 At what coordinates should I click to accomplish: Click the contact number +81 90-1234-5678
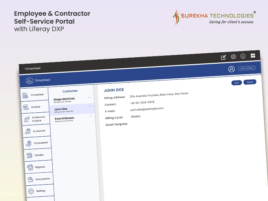coord(142,103)
